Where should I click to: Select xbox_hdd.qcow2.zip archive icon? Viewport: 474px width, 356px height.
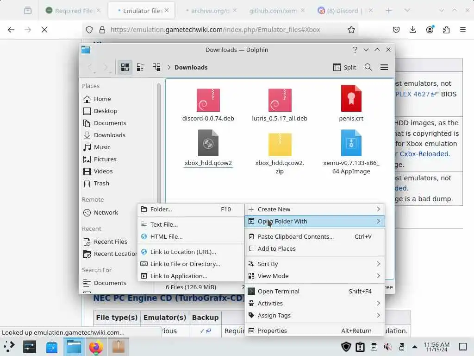coord(280,144)
